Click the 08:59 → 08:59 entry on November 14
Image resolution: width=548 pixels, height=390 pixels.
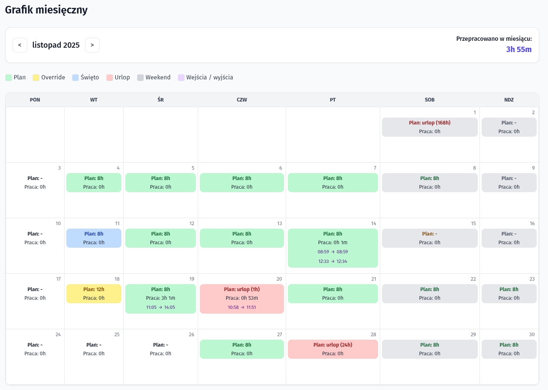point(333,252)
